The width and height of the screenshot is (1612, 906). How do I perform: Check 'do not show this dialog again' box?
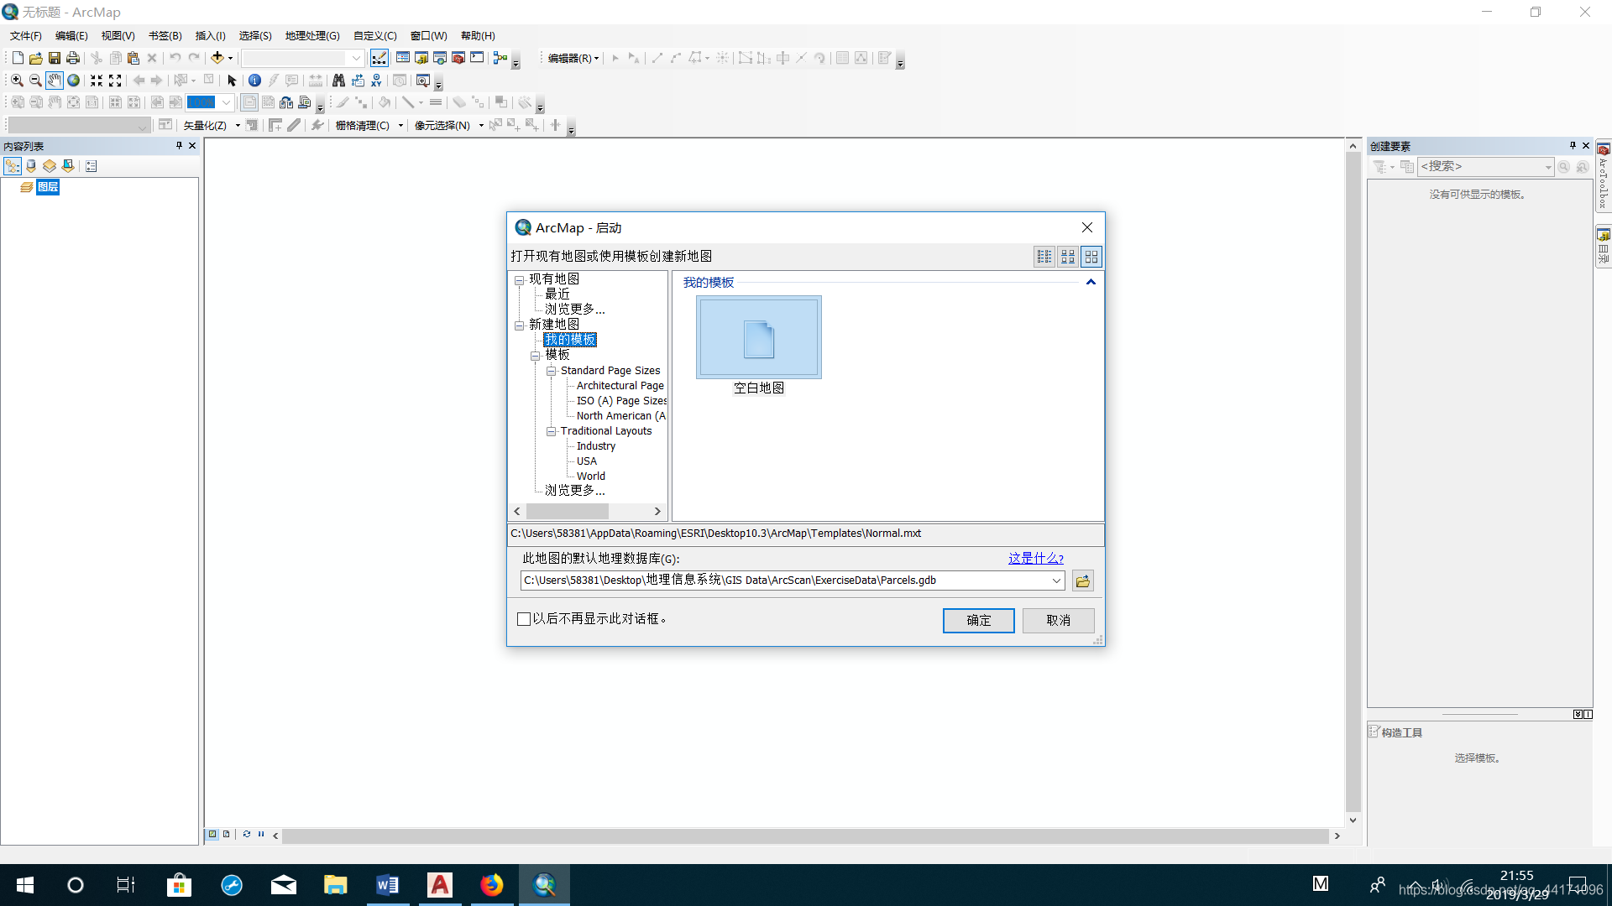tap(524, 619)
